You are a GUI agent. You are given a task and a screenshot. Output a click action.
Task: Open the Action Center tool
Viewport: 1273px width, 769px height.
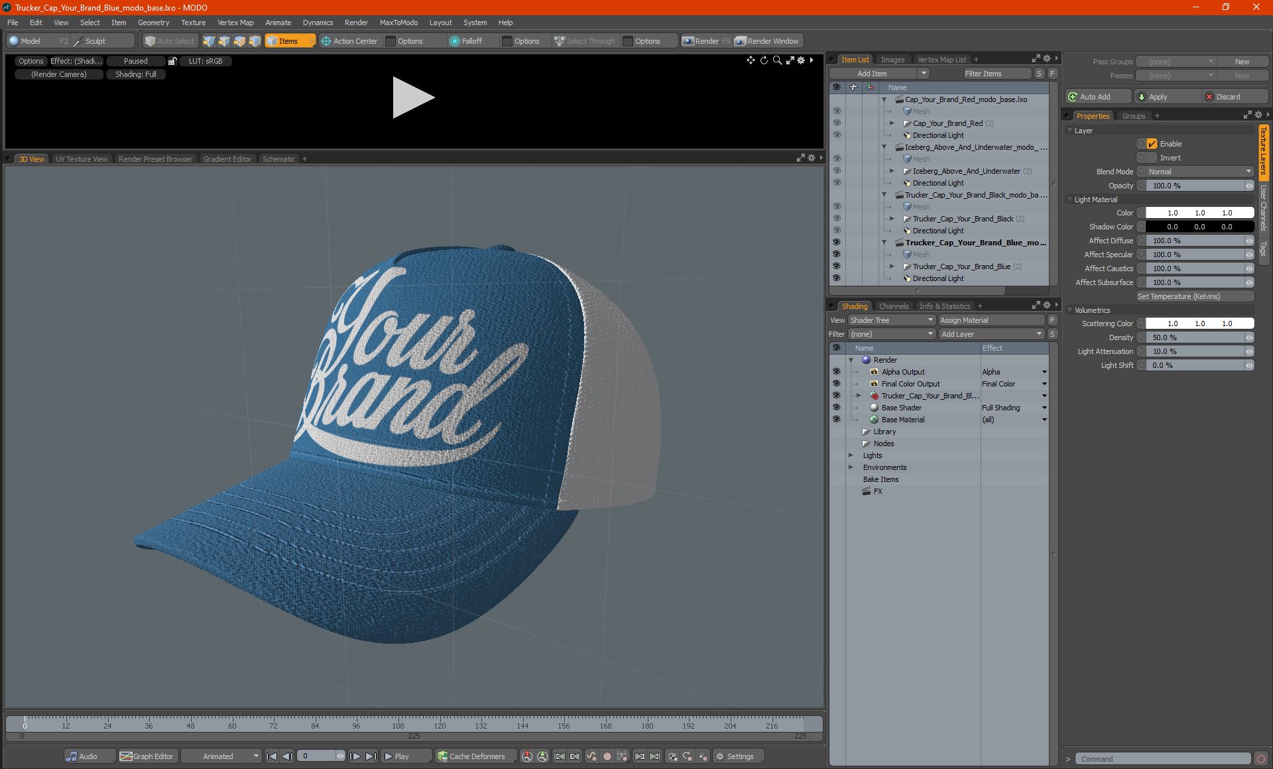pos(349,41)
